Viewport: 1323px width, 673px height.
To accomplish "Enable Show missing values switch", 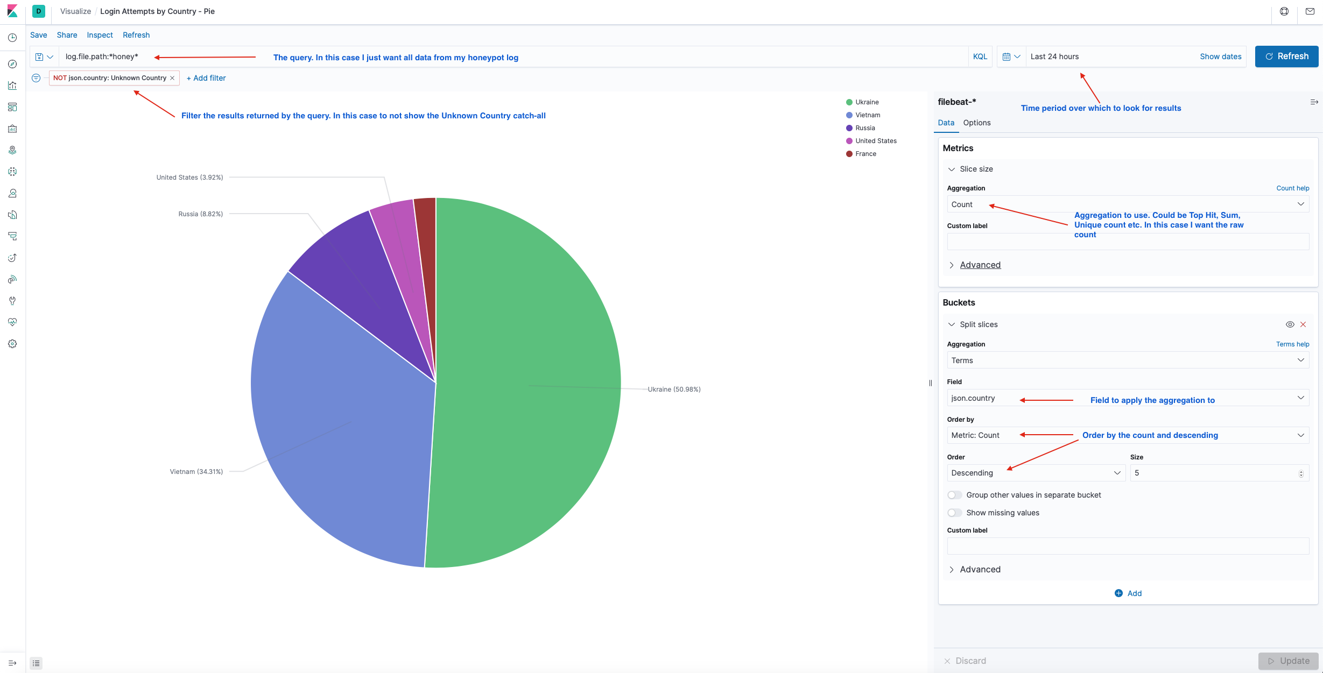I will [x=955, y=513].
